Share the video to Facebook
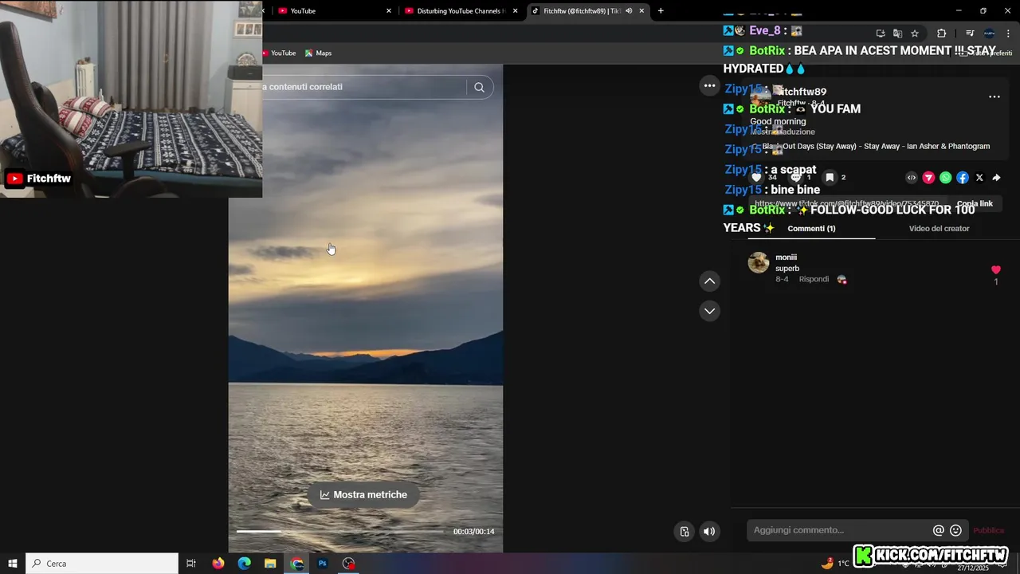This screenshot has height=574, width=1020. [963, 178]
